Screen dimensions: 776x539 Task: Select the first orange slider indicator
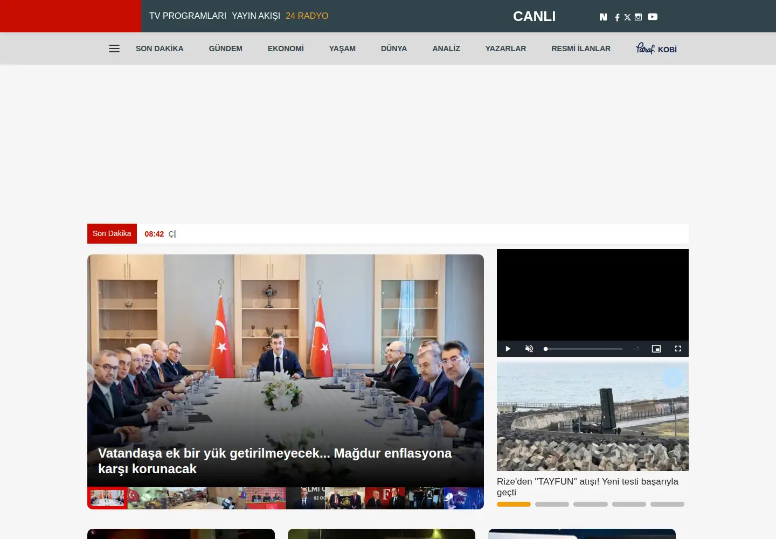click(514, 505)
